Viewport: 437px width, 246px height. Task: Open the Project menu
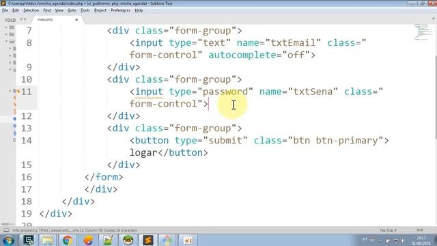[x=100, y=10]
